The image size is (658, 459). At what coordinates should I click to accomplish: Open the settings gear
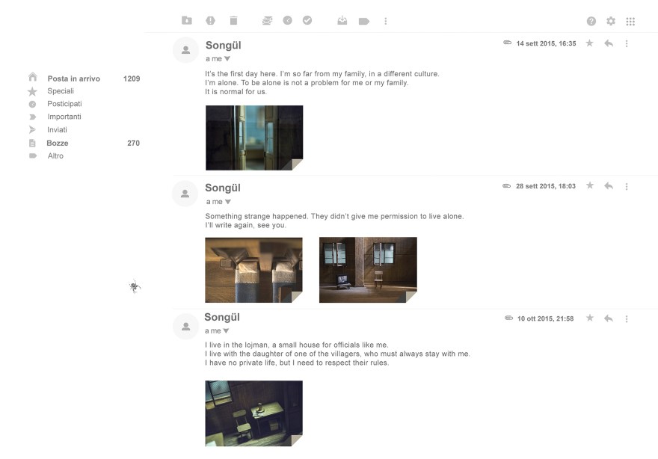tap(611, 22)
